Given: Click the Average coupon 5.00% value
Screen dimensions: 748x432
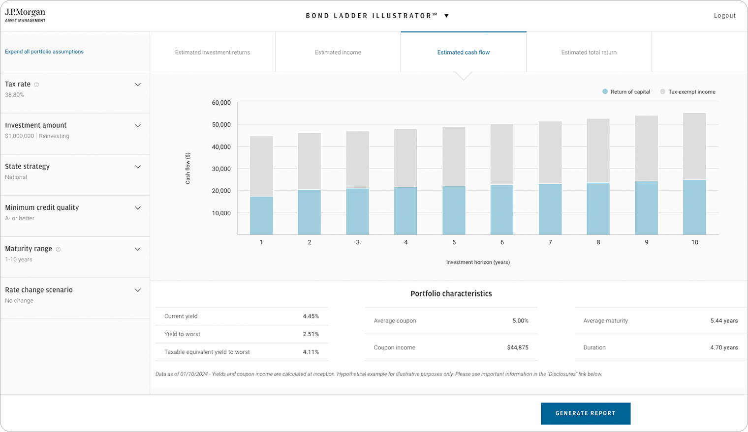Looking at the screenshot, I should coord(520,321).
